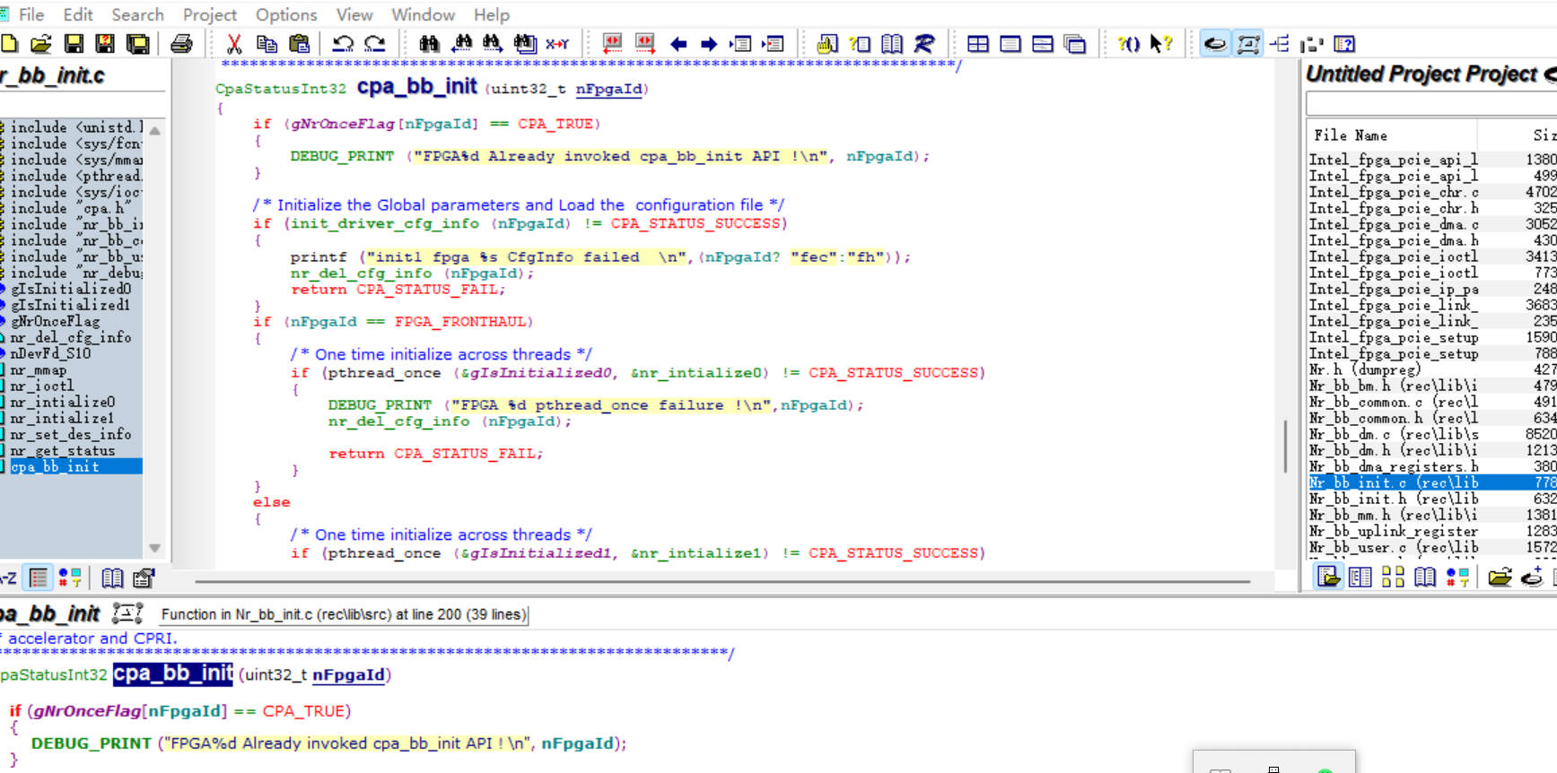Toggle the Context Window button in toolbar

[x=1247, y=43]
